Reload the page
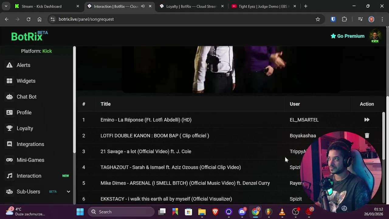 tap(29, 19)
